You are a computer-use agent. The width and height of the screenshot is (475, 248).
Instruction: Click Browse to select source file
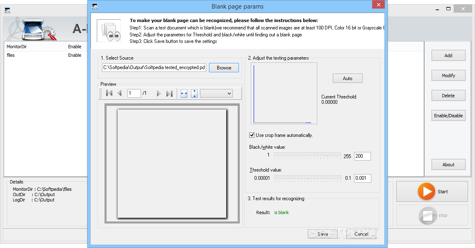tap(224, 68)
